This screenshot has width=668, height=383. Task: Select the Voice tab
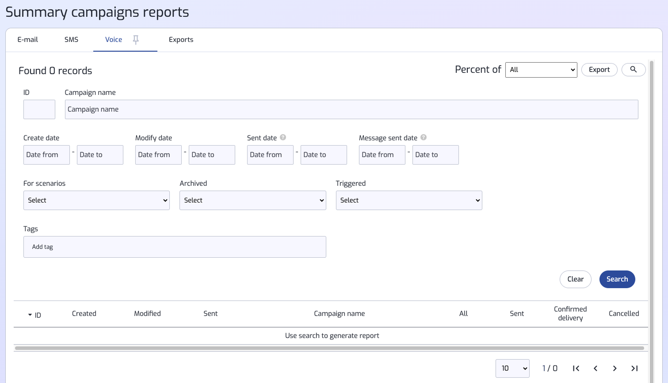coord(114,40)
